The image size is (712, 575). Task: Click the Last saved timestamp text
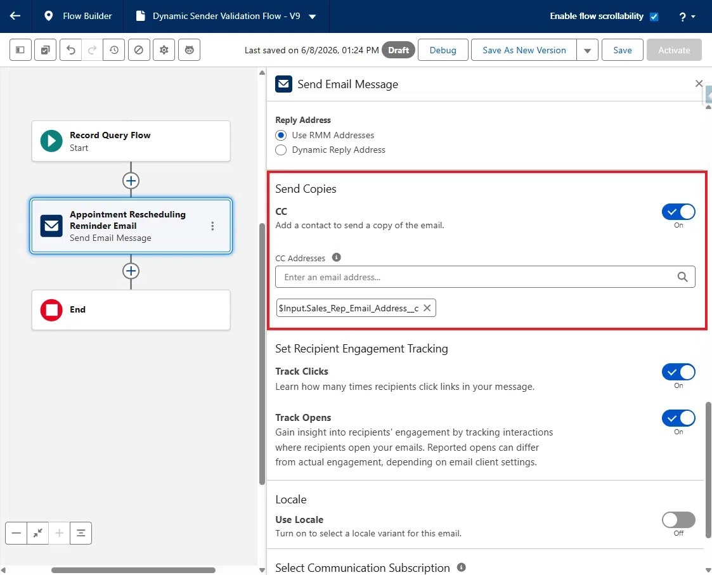311,50
